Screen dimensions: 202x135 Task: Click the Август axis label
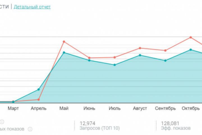pyautogui.click(x=140, y=108)
